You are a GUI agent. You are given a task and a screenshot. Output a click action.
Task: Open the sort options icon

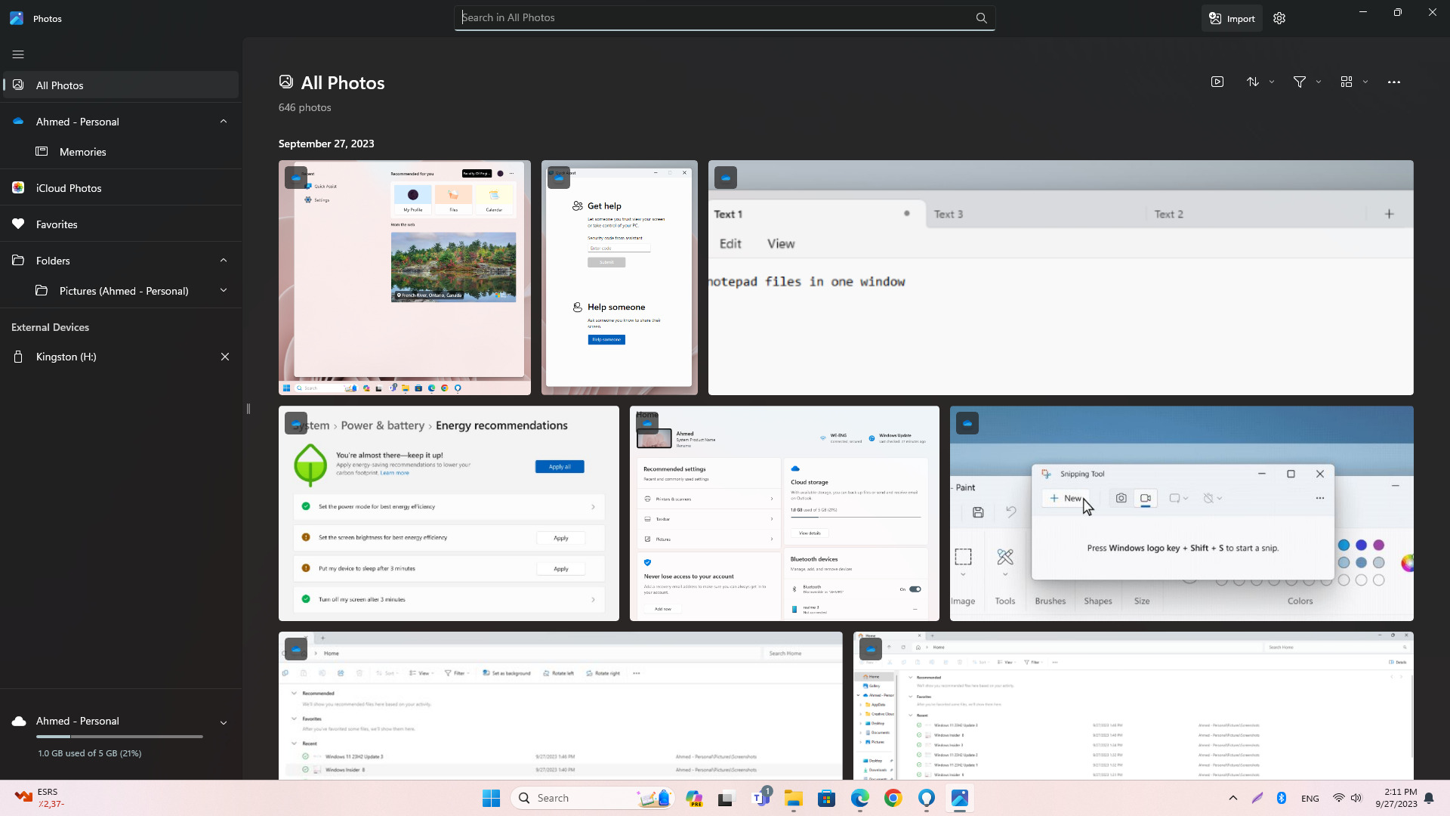[x=1253, y=82]
